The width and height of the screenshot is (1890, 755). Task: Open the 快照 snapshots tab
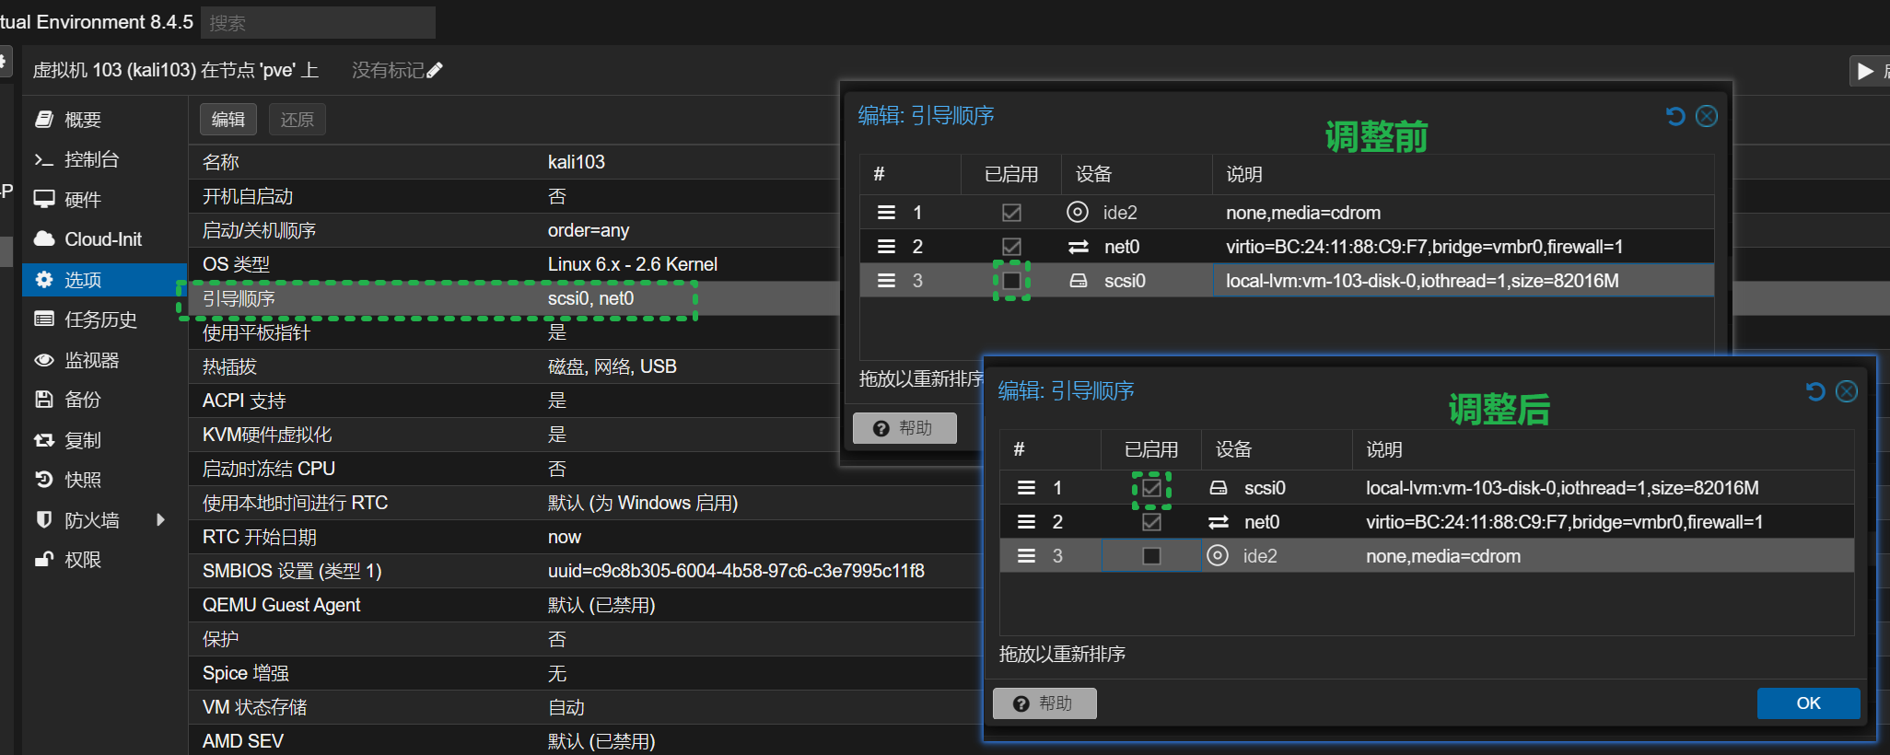103,480
